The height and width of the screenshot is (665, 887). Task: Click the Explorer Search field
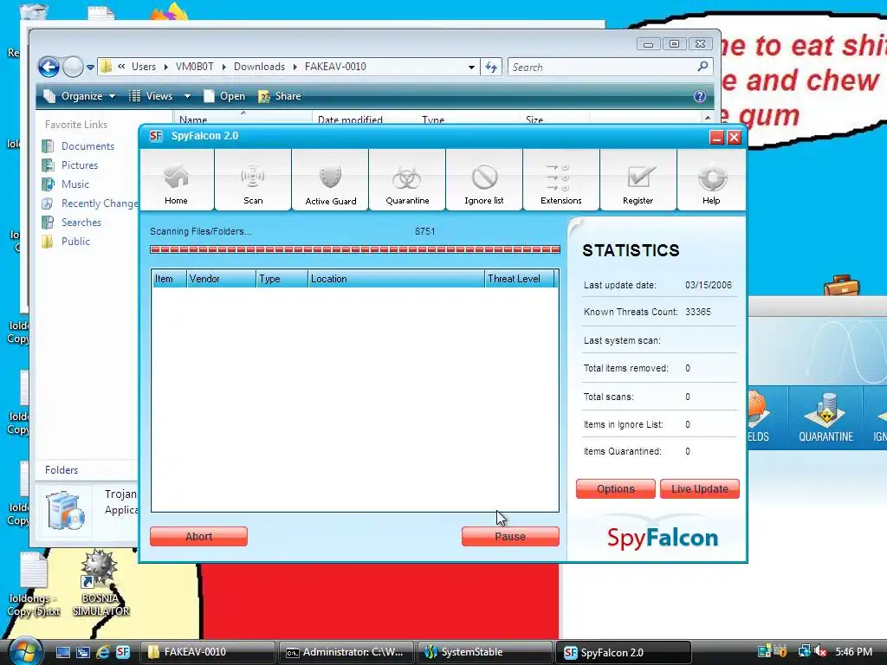click(x=604, y=68)
